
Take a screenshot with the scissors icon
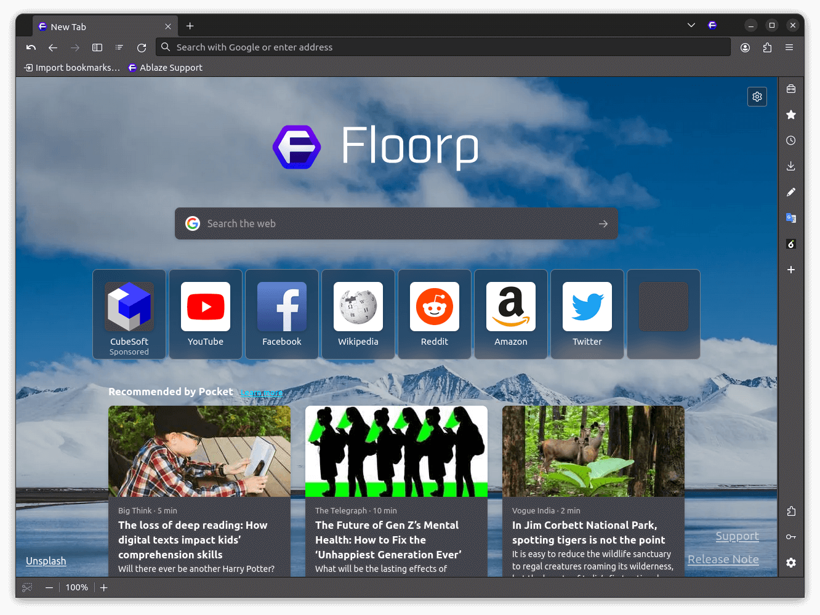point(26,587)
